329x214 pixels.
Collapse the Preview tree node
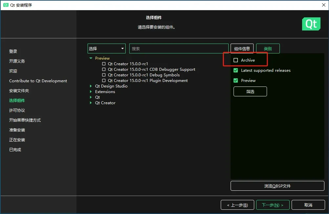click(91, 58)
